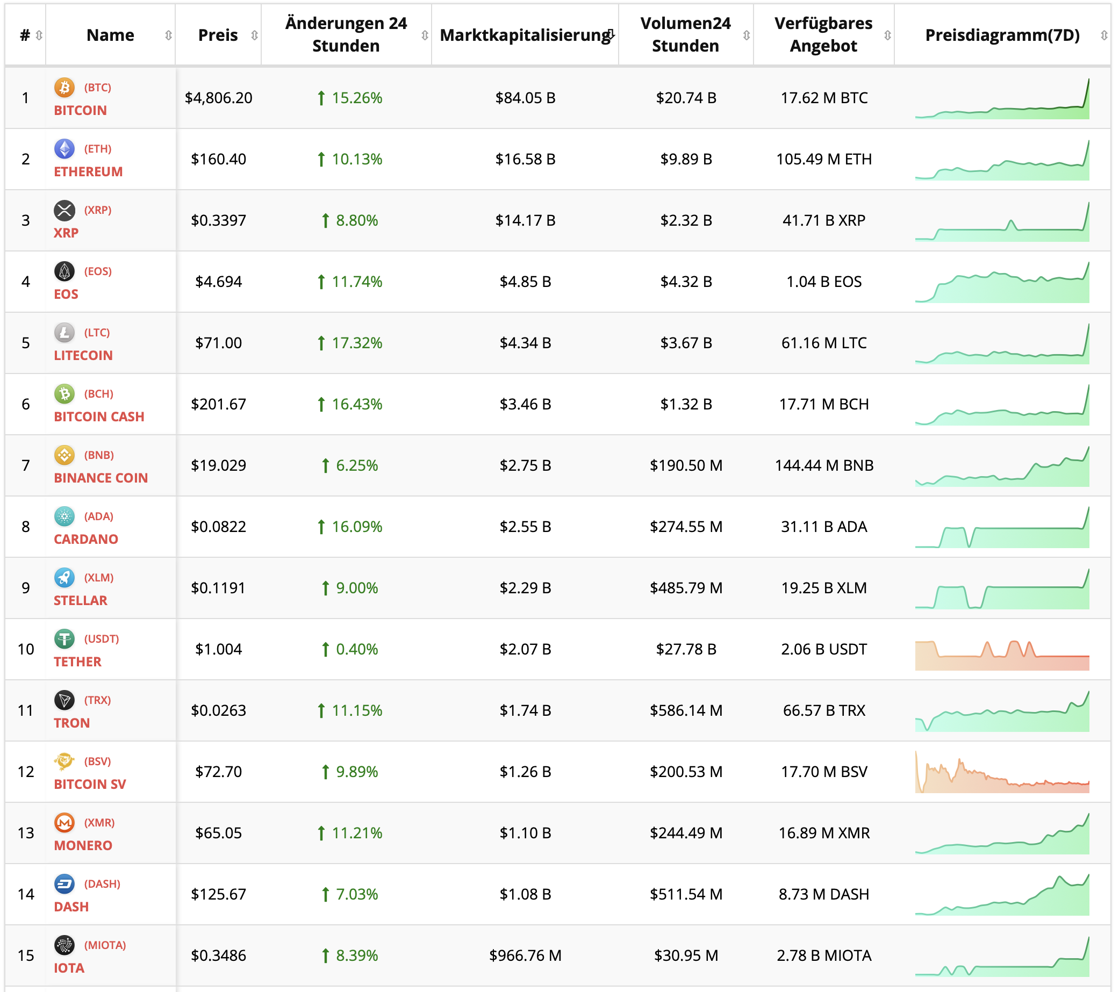Click the Dash blue logo icon
Viewport: 1119px width, 992px height.
(64, 884)
